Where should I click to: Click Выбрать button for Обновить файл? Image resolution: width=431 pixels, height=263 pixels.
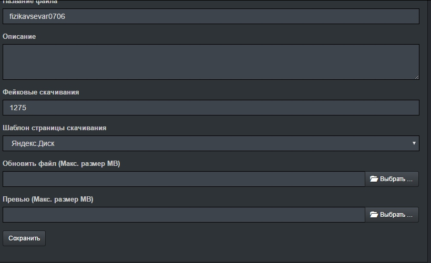point(392,179)
